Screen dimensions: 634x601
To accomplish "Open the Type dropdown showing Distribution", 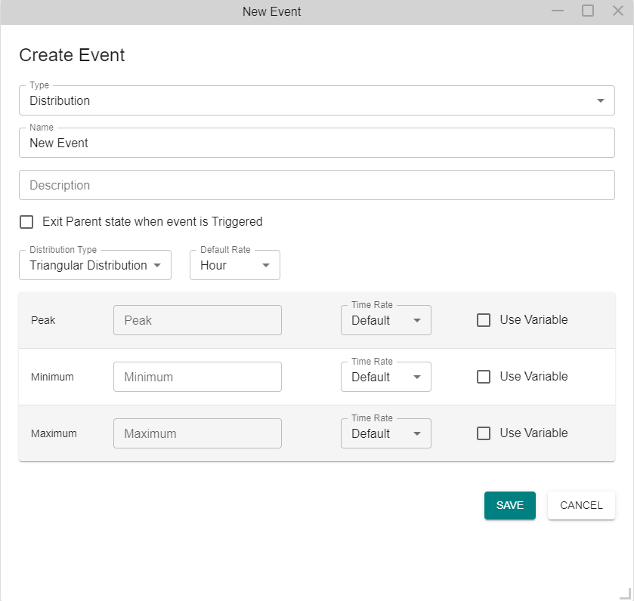I will [x=317, y=100].
